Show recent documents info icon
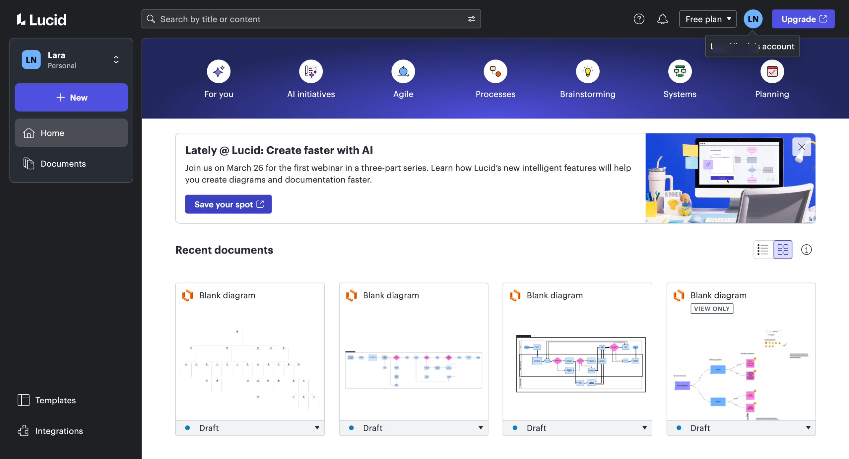 coord(806,250)
